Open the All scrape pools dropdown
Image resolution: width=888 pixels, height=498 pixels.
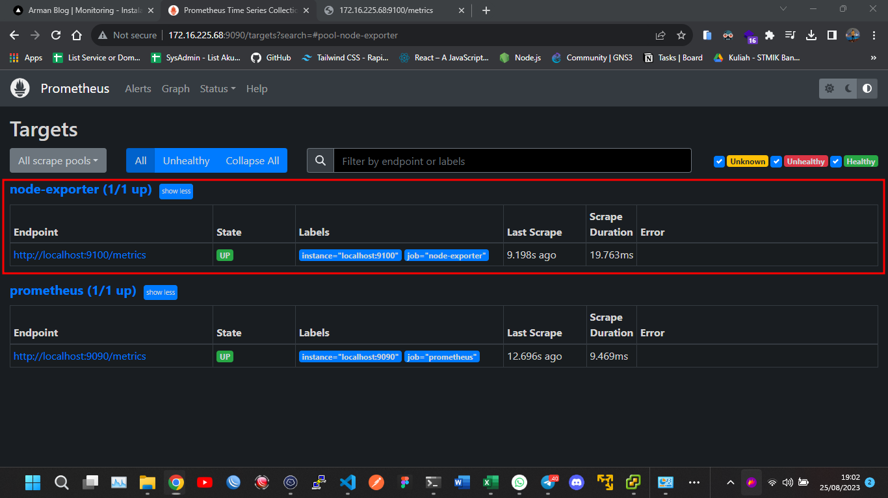[x=58, y=160]
